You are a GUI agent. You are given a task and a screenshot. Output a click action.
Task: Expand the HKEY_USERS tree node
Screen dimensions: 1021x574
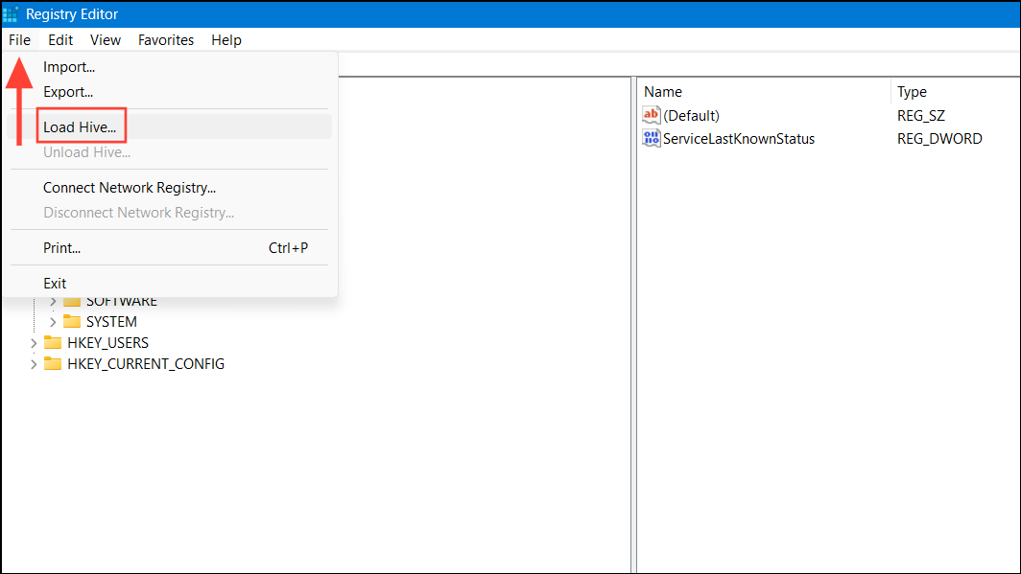(34, 343)
